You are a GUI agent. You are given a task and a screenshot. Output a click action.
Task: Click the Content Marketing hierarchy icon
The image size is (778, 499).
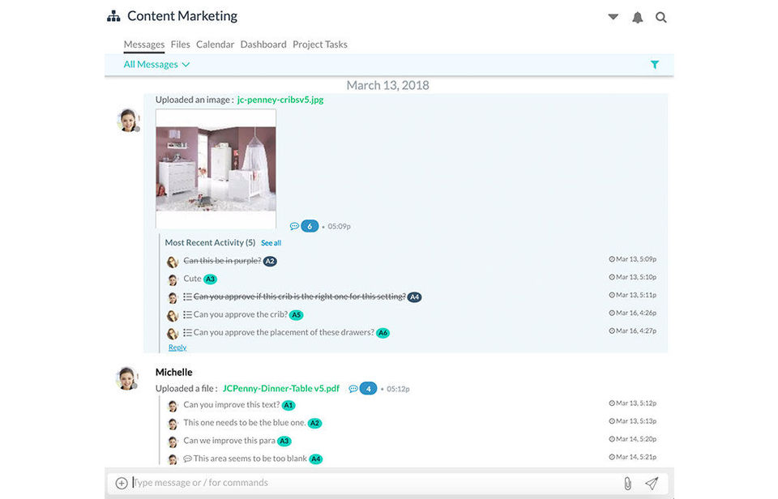[x=113, y=16]
